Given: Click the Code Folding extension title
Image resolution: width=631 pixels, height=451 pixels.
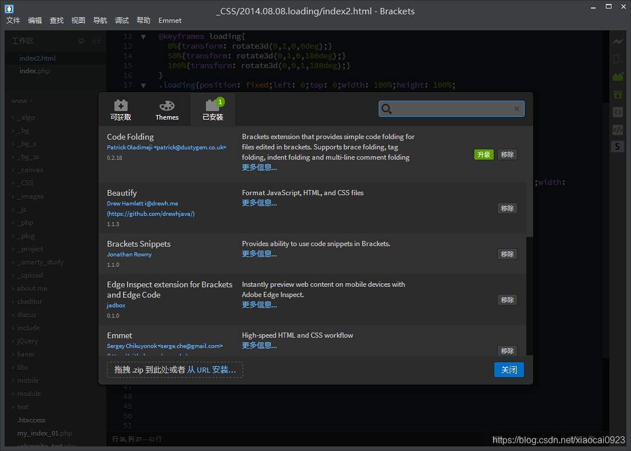Looking at the screenshot, I should pos(130,137).
